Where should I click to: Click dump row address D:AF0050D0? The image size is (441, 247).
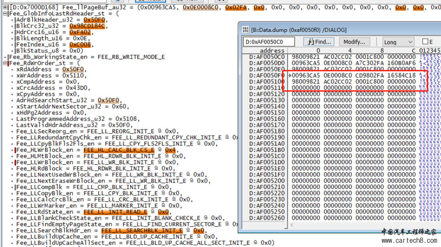pos(267,63)
